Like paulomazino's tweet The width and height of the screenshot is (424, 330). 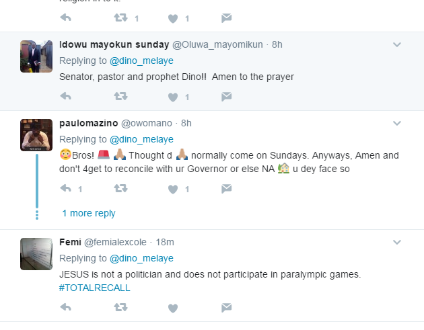(173, 189)
